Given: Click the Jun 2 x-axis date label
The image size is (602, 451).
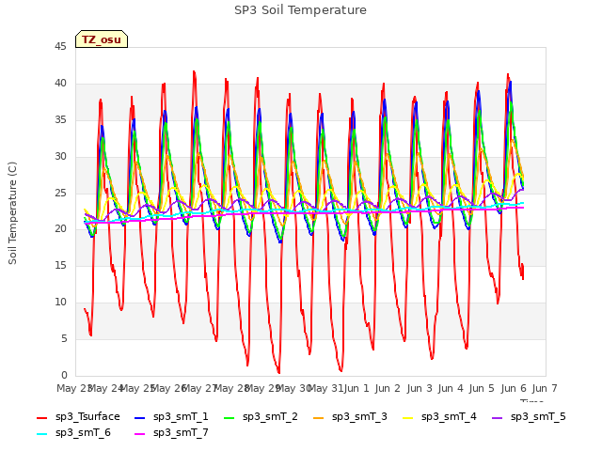Looking at the screenshot, I should point(388,388).
